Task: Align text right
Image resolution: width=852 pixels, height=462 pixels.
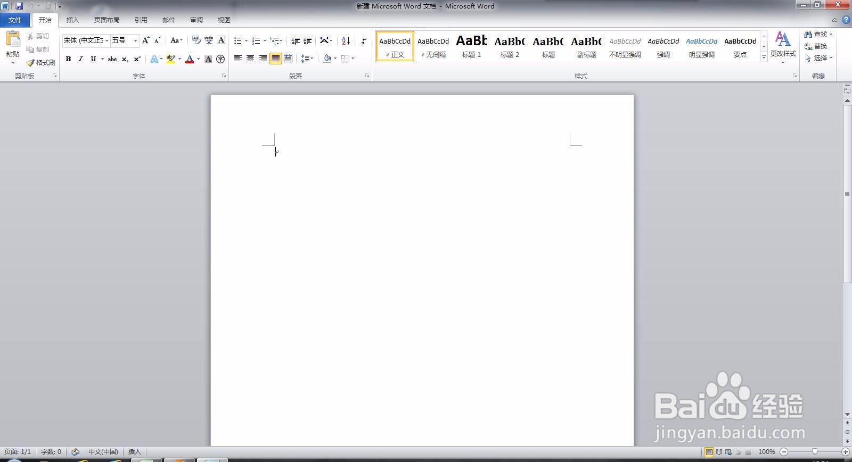Action: 263,59
